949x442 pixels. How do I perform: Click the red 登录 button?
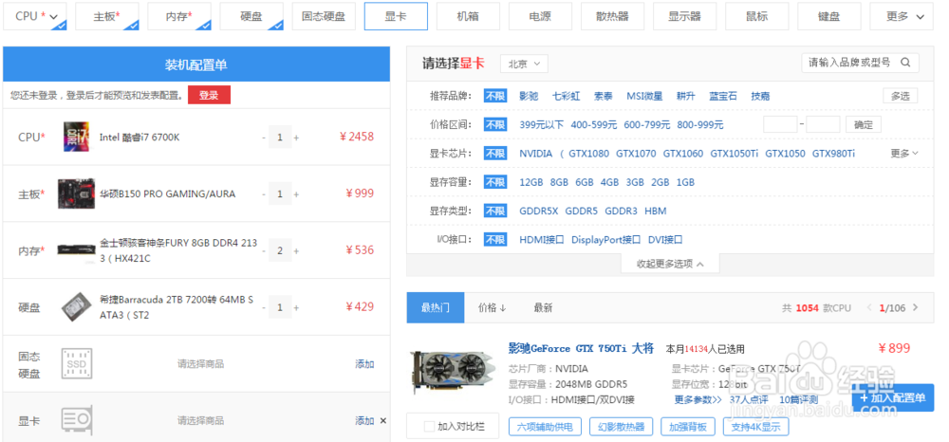point(209,95)
